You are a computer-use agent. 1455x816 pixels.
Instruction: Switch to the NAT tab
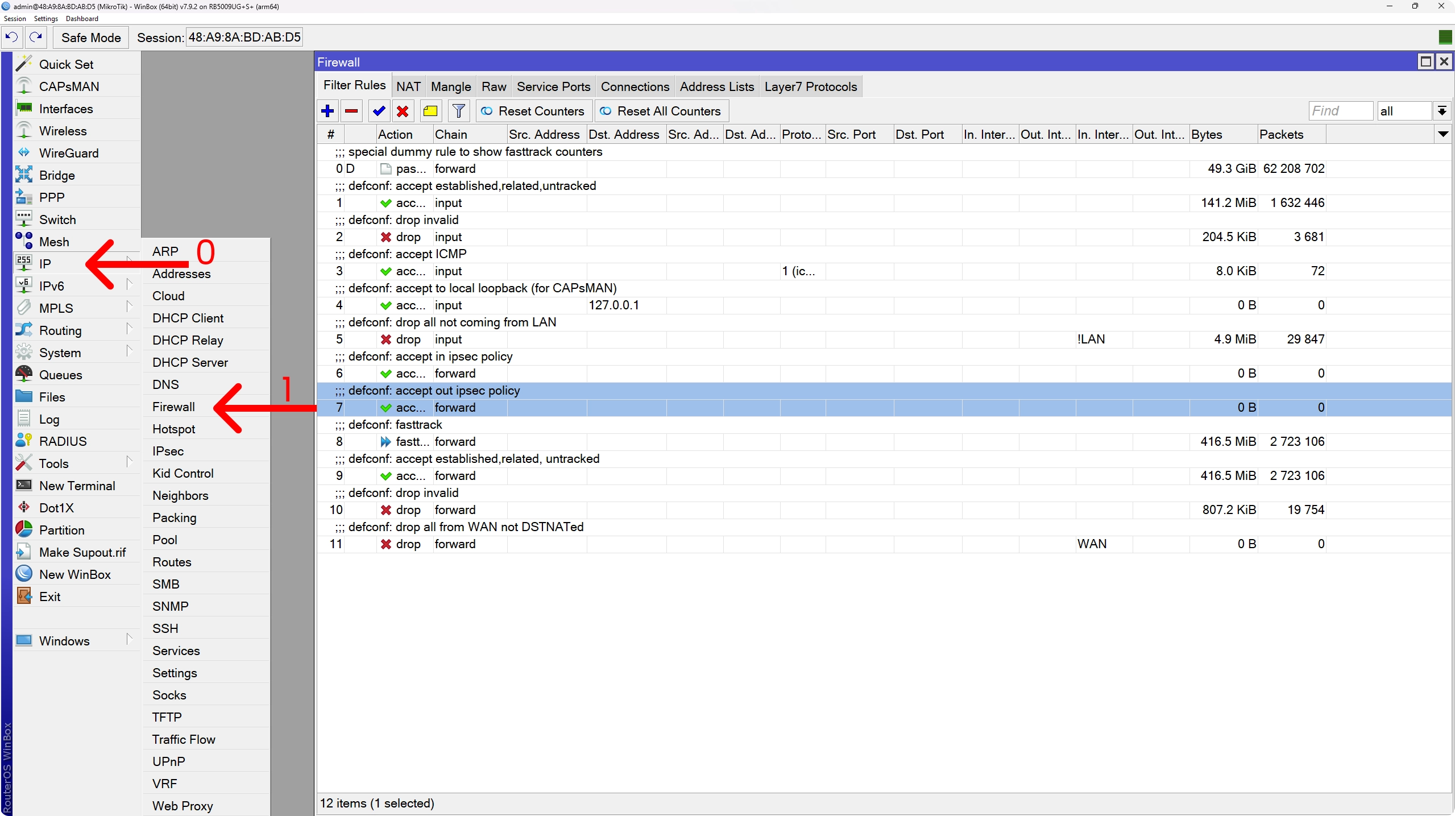pos(408,86)
